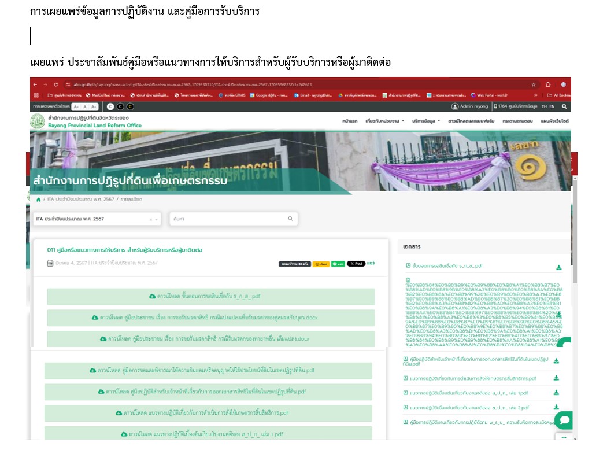Reload the page with the refresh icon
This screenshot has height=465, width=607.
pos(55,84)
